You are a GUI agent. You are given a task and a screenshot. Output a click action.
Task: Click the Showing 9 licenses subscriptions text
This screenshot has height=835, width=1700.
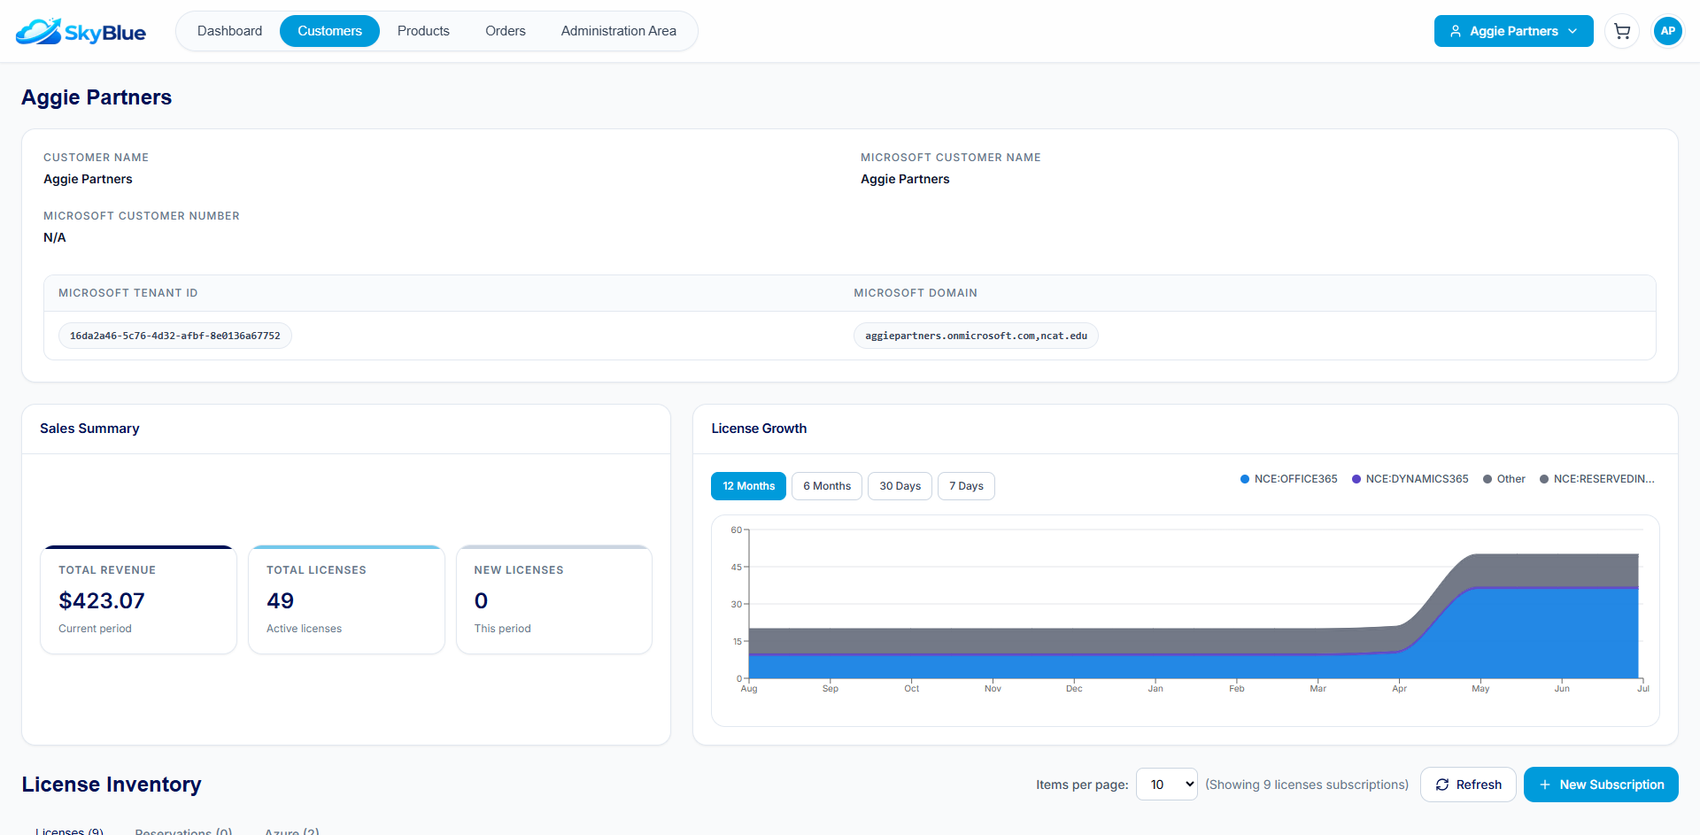1307,785
